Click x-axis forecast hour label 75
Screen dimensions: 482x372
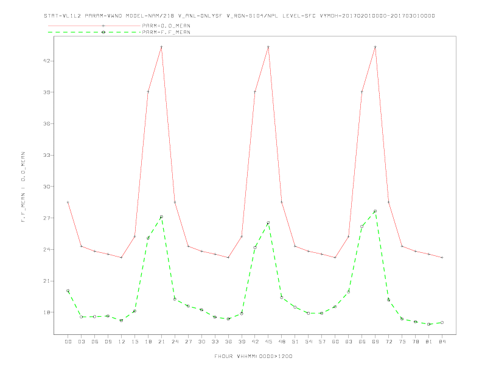click(x=402, y=342)
